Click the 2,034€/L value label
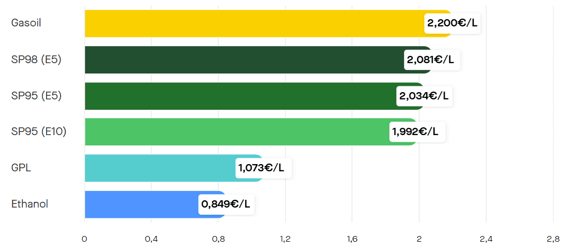This screenshot has width=568, height=250. click(424, 96)
